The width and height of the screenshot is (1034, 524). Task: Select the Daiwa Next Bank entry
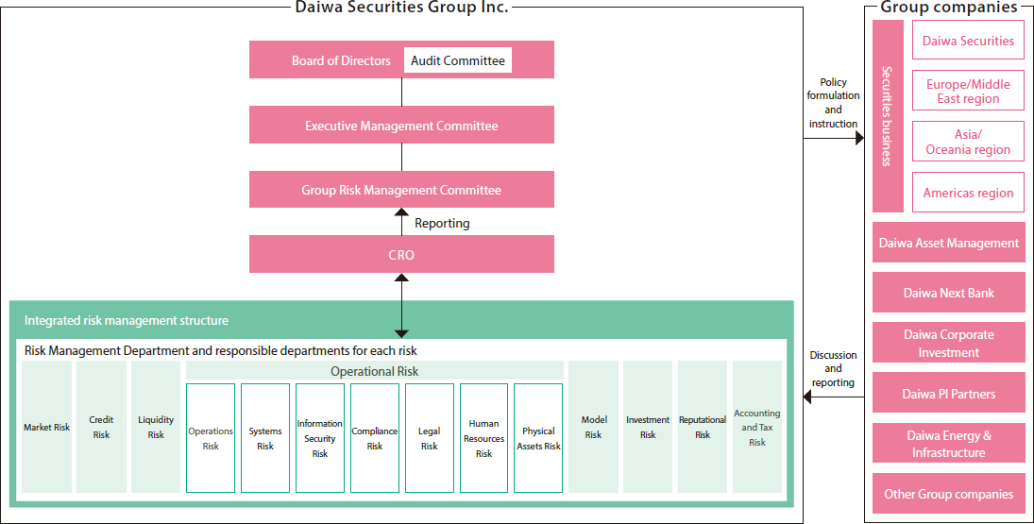point(949,293)
